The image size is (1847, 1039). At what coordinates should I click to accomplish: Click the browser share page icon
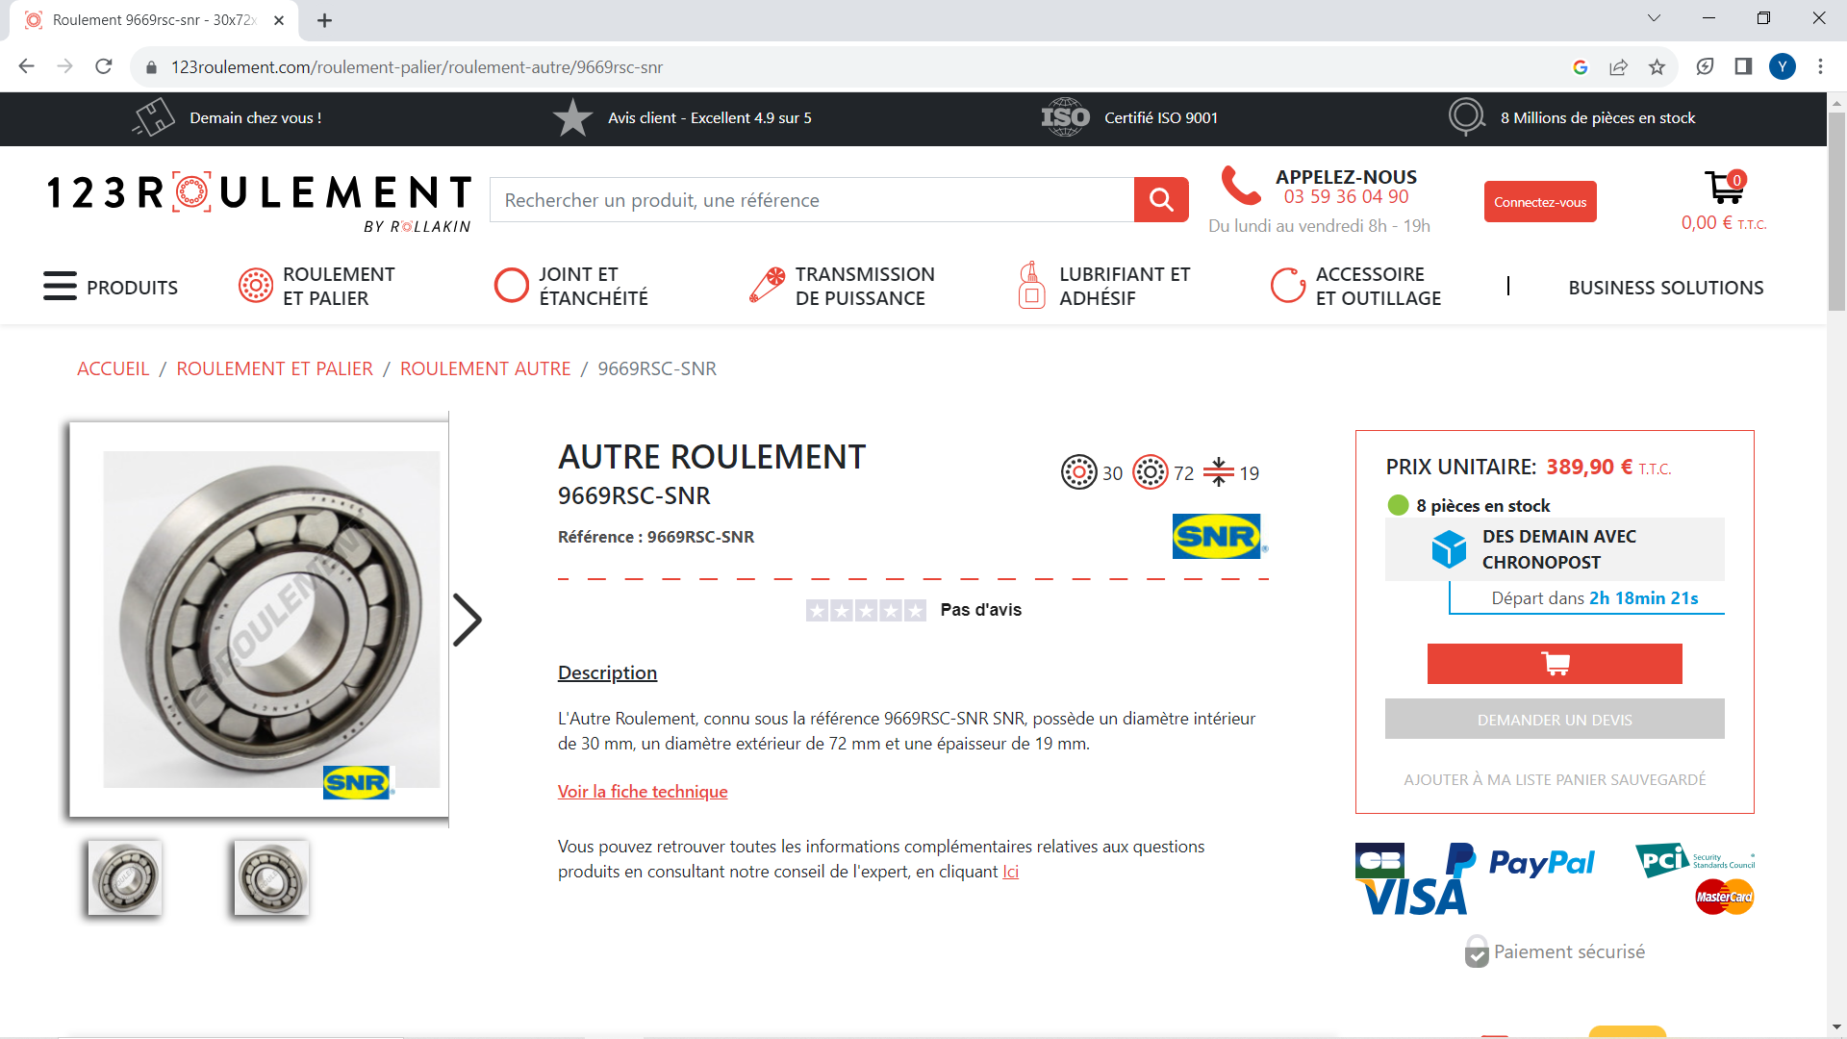click(1618, 66)
